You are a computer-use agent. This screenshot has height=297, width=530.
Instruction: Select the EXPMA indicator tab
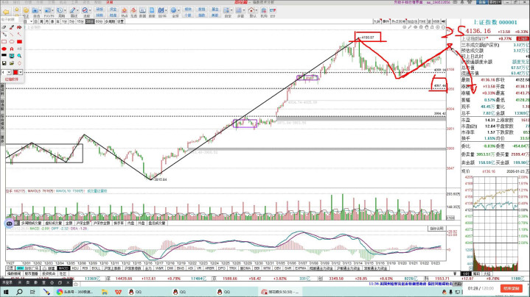[x=301, y=268]
